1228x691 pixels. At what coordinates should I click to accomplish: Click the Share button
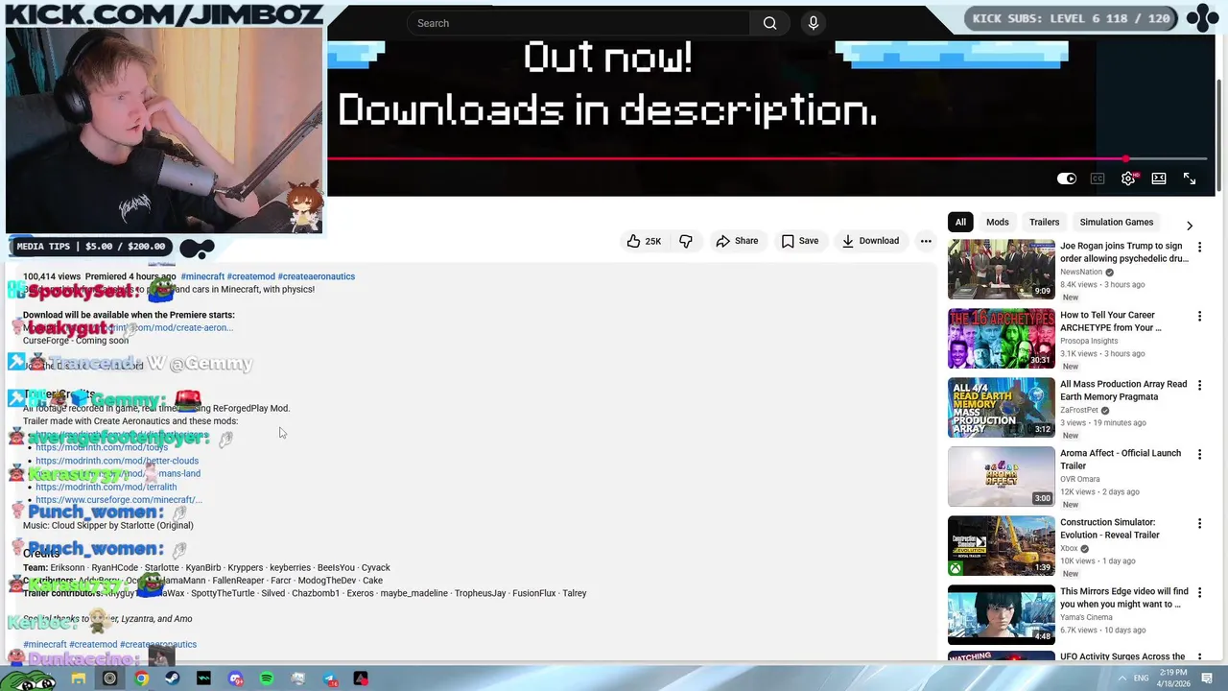click(x=737, y=241)
